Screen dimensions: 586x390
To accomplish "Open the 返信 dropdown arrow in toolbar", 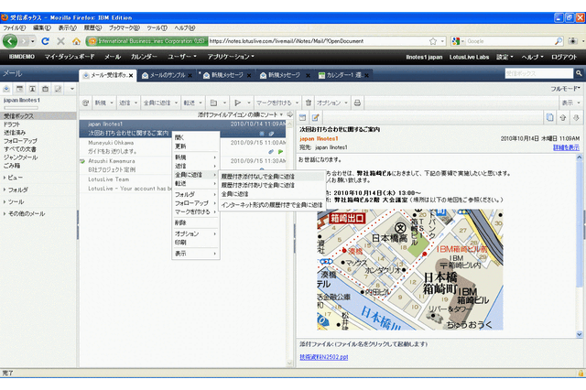I will [x=136, y=103].
